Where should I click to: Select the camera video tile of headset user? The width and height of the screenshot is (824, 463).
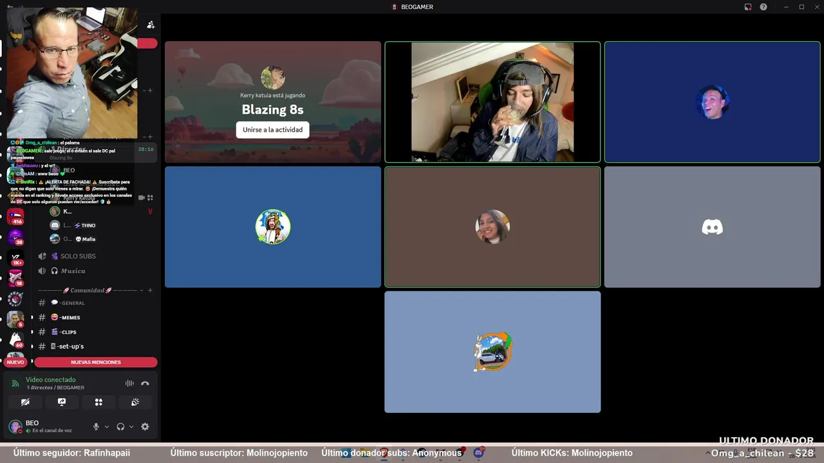coord(492,102)
